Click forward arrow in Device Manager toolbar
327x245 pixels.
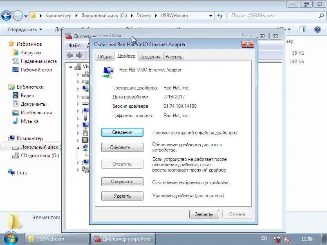(79, 55)
